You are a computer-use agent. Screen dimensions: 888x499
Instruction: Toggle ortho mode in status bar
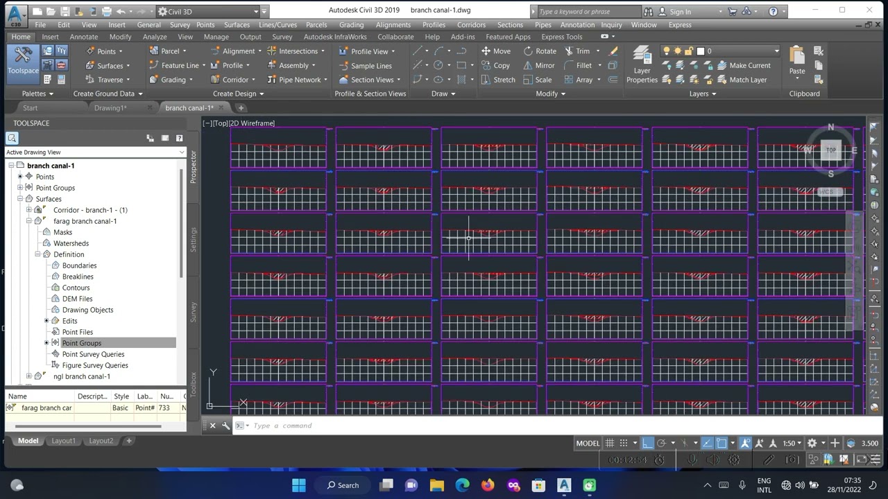(647, 444)
